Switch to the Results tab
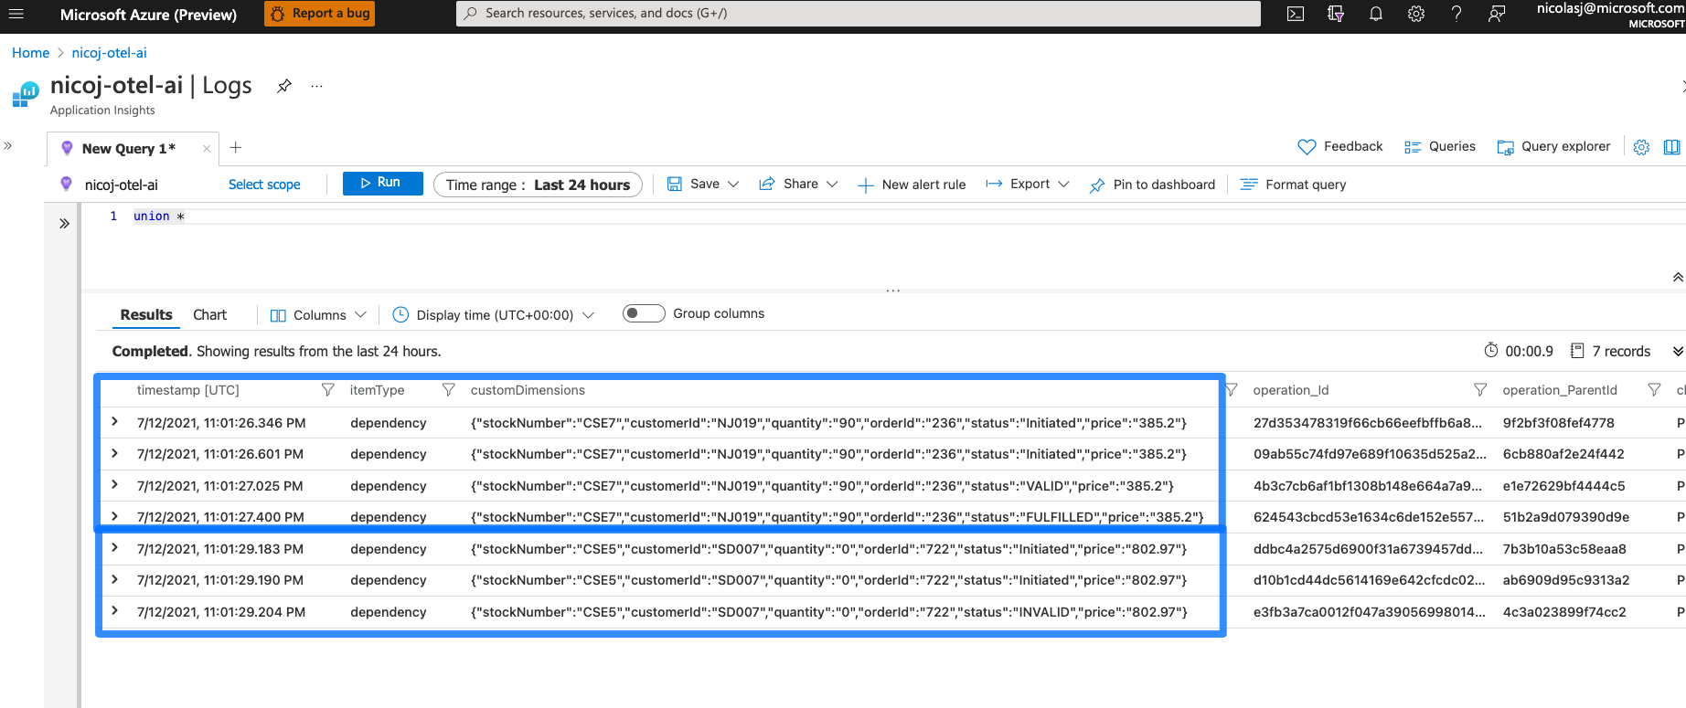The width and height of the screenshot is (1686, 708). [x=146, y=315]
